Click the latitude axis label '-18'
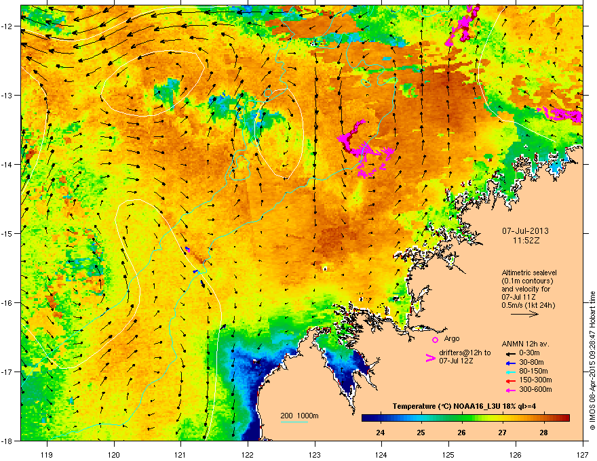 coord(7,441)
